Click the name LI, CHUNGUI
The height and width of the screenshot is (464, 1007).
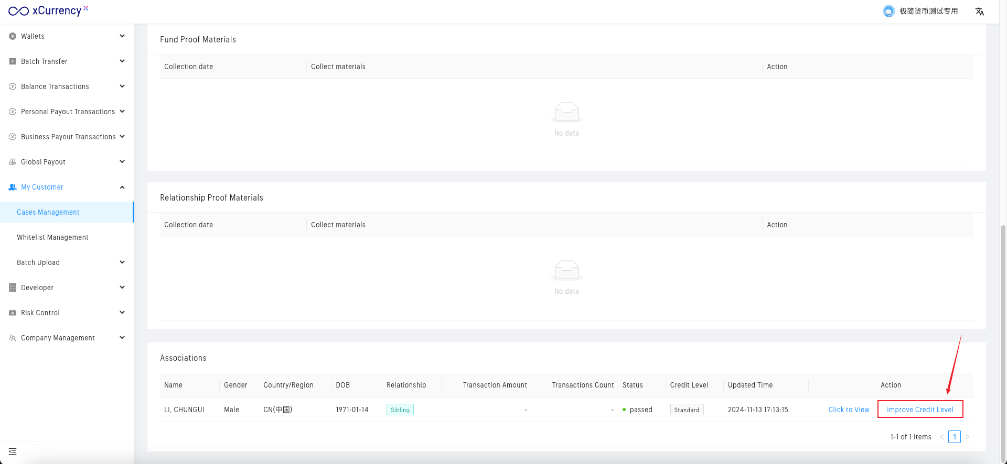184,410
